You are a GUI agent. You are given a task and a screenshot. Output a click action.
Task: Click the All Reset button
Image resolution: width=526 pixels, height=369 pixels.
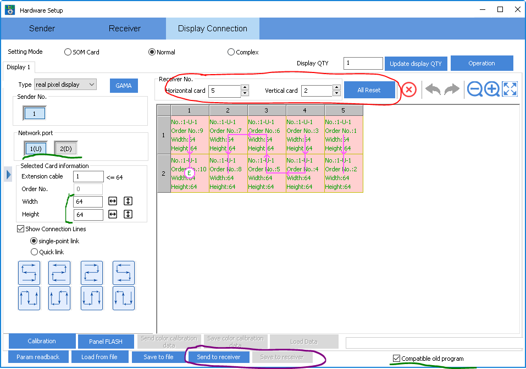pyautogui.click(x=369, y=90)
